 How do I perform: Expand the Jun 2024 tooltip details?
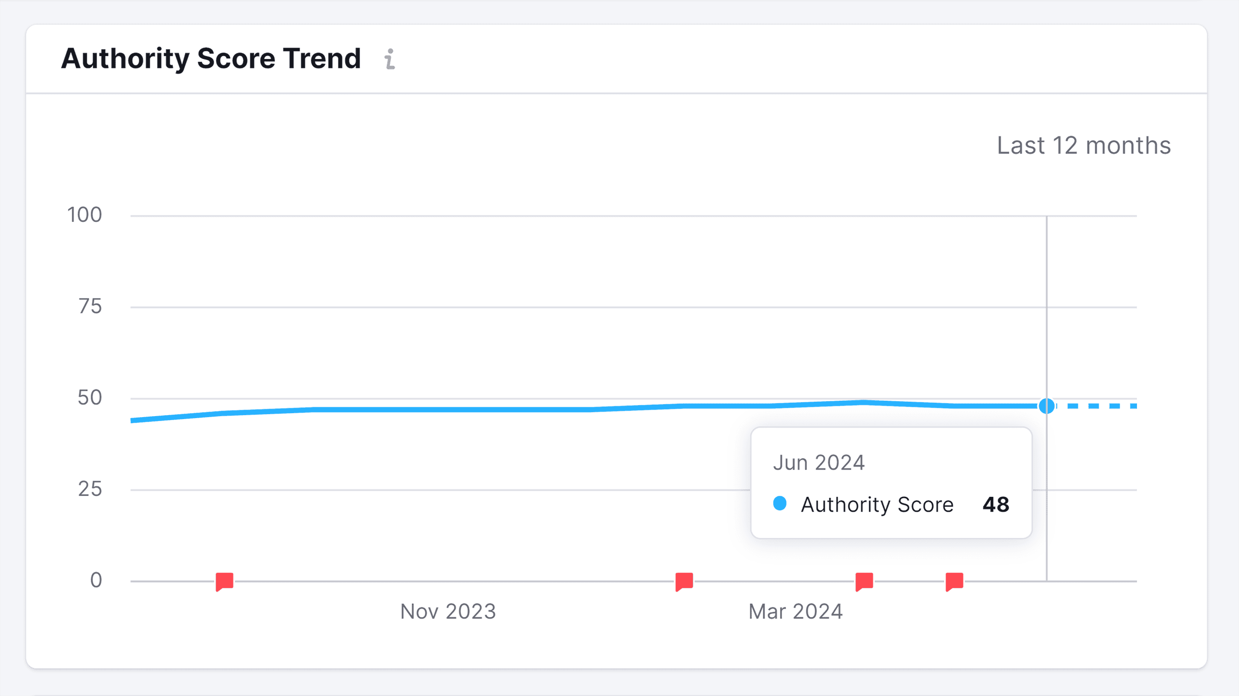[891, 483]
